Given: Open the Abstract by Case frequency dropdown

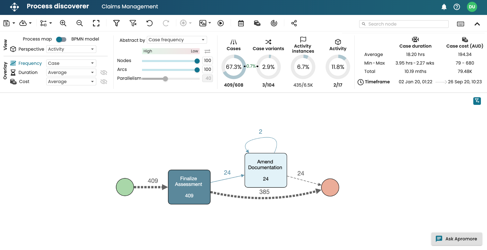Looking at the screenshot, I should [x=177, y=40].
